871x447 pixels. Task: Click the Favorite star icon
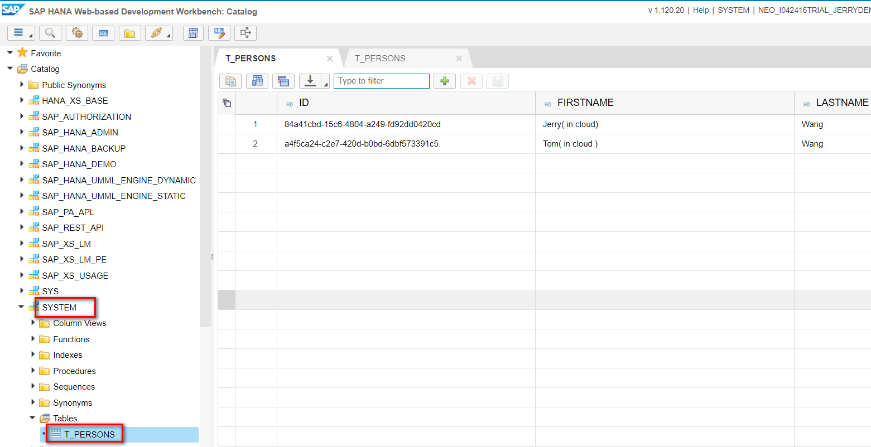[x=22, y=53]
